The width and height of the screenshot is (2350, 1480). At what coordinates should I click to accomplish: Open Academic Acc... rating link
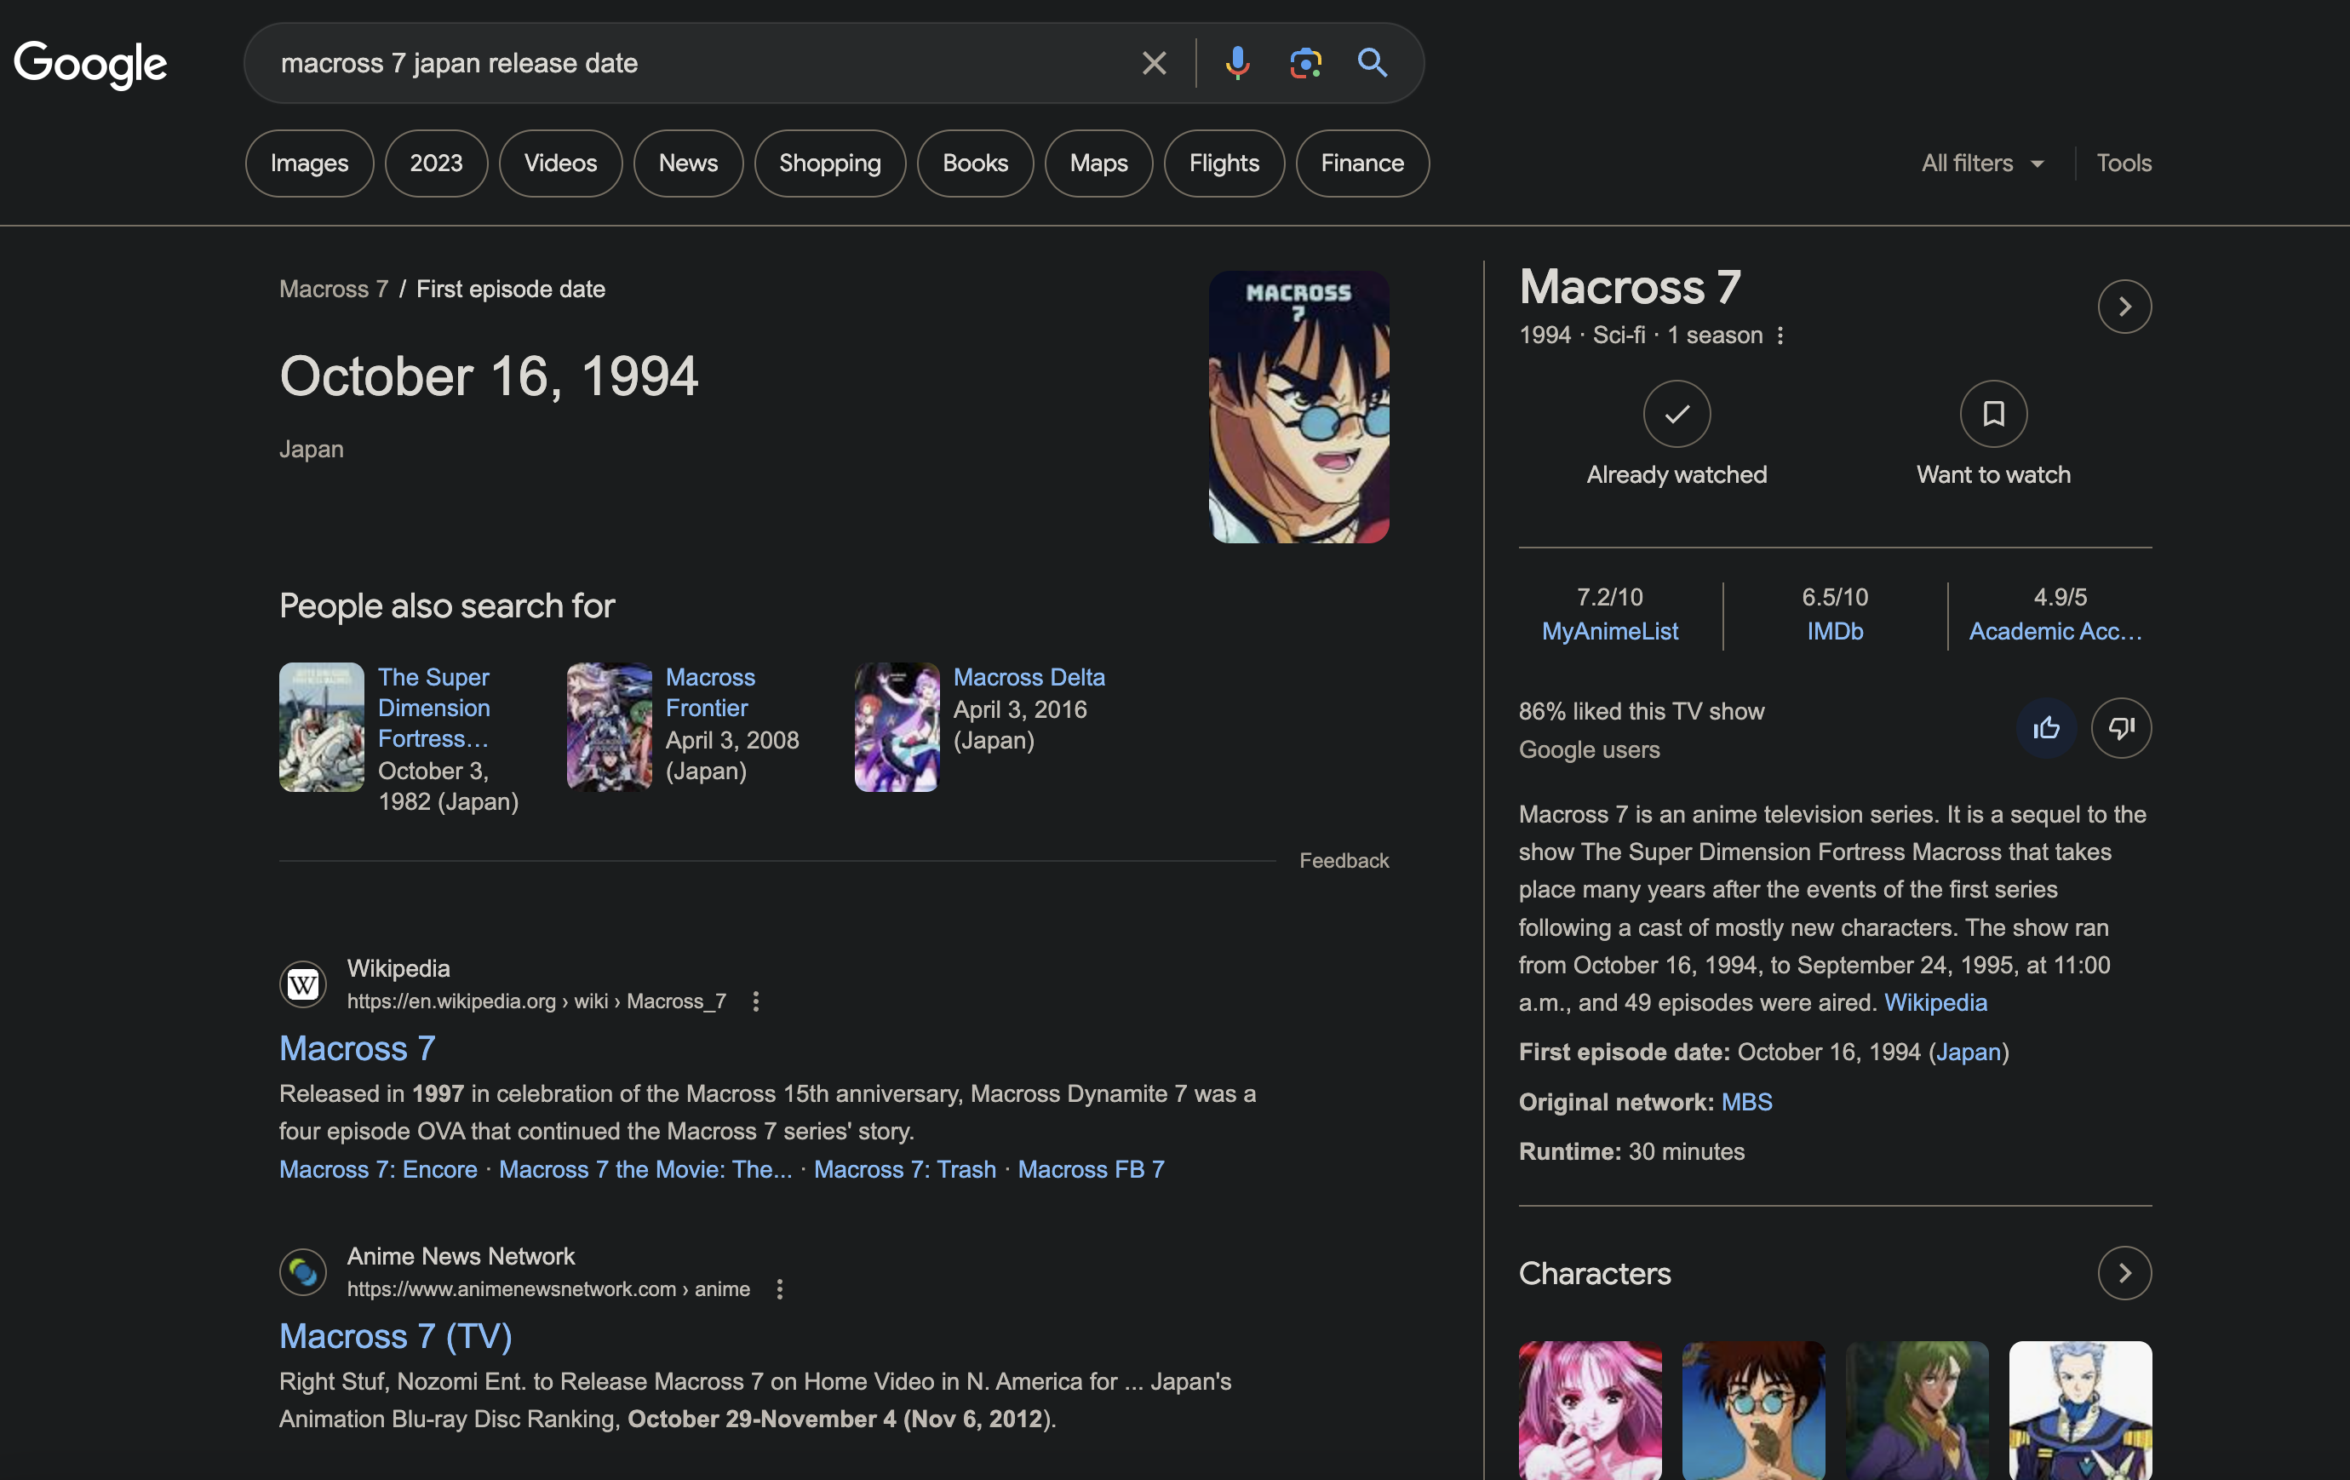[2055, 632]
